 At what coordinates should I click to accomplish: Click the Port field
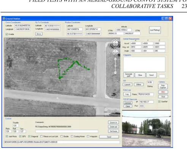[x=142, y=106]
